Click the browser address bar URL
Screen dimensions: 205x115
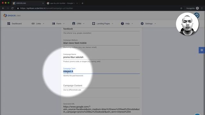(46, 8)
